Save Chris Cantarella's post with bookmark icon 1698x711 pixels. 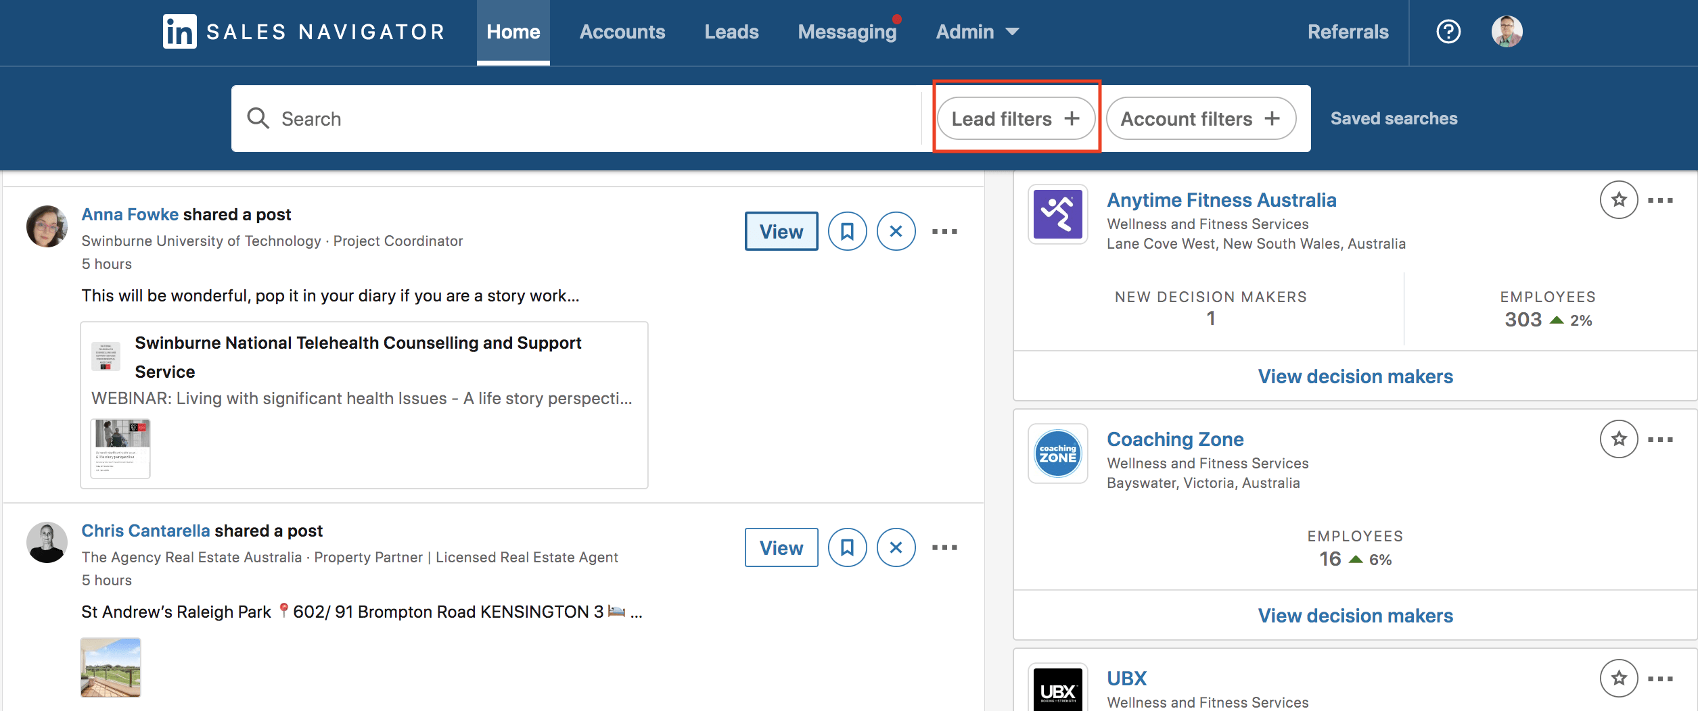pos(847,547)
